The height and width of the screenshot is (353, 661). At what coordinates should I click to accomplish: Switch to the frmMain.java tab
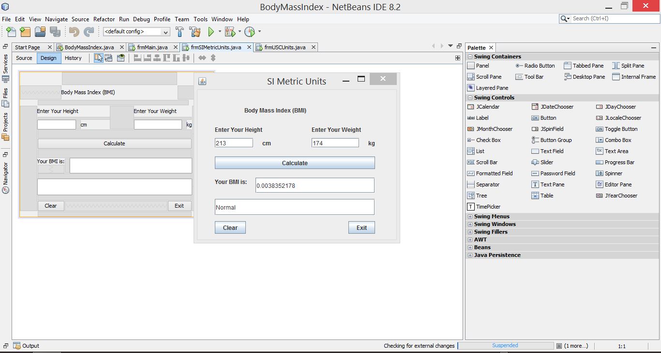(x=152, y=47)
